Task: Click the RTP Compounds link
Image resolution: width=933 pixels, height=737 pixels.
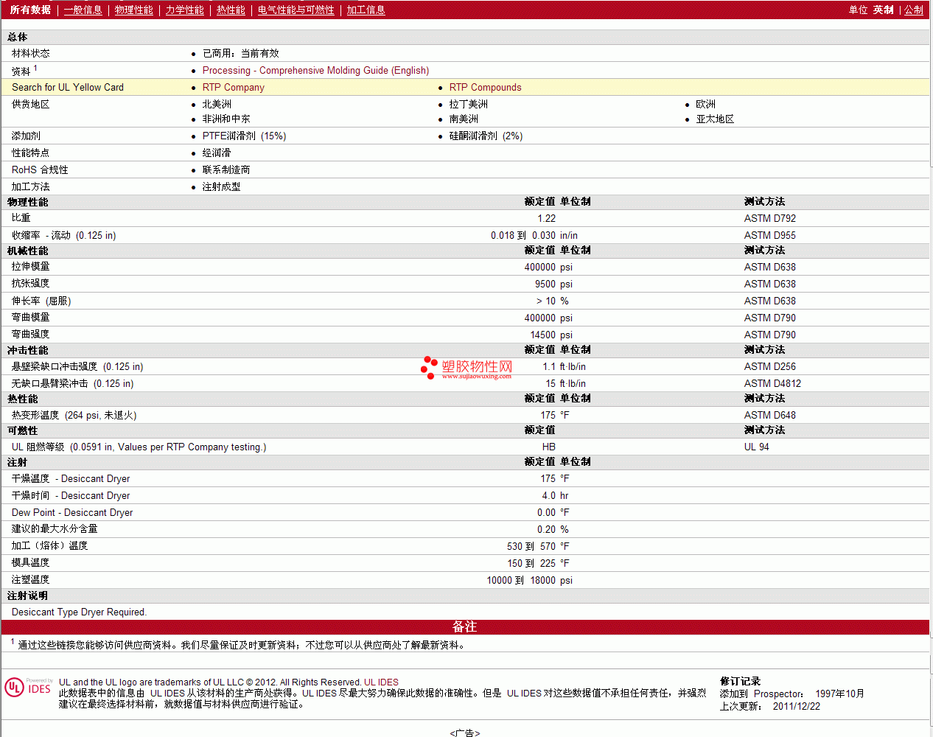Action: click(485, 87)
